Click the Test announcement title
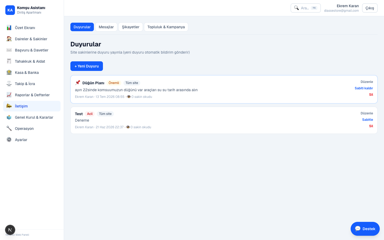The width and height of the screenshot is (384, 240). point(79,114)
